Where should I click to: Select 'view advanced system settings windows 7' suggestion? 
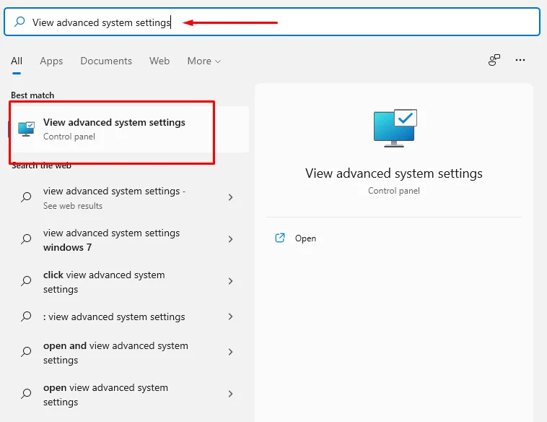pos(128,240)
